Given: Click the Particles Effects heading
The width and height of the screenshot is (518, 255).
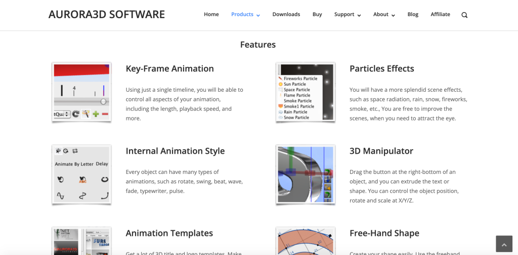Looking at the screenshot, I should pos(381,69).
